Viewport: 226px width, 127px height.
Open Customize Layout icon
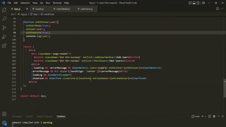(x=203, y=3)
